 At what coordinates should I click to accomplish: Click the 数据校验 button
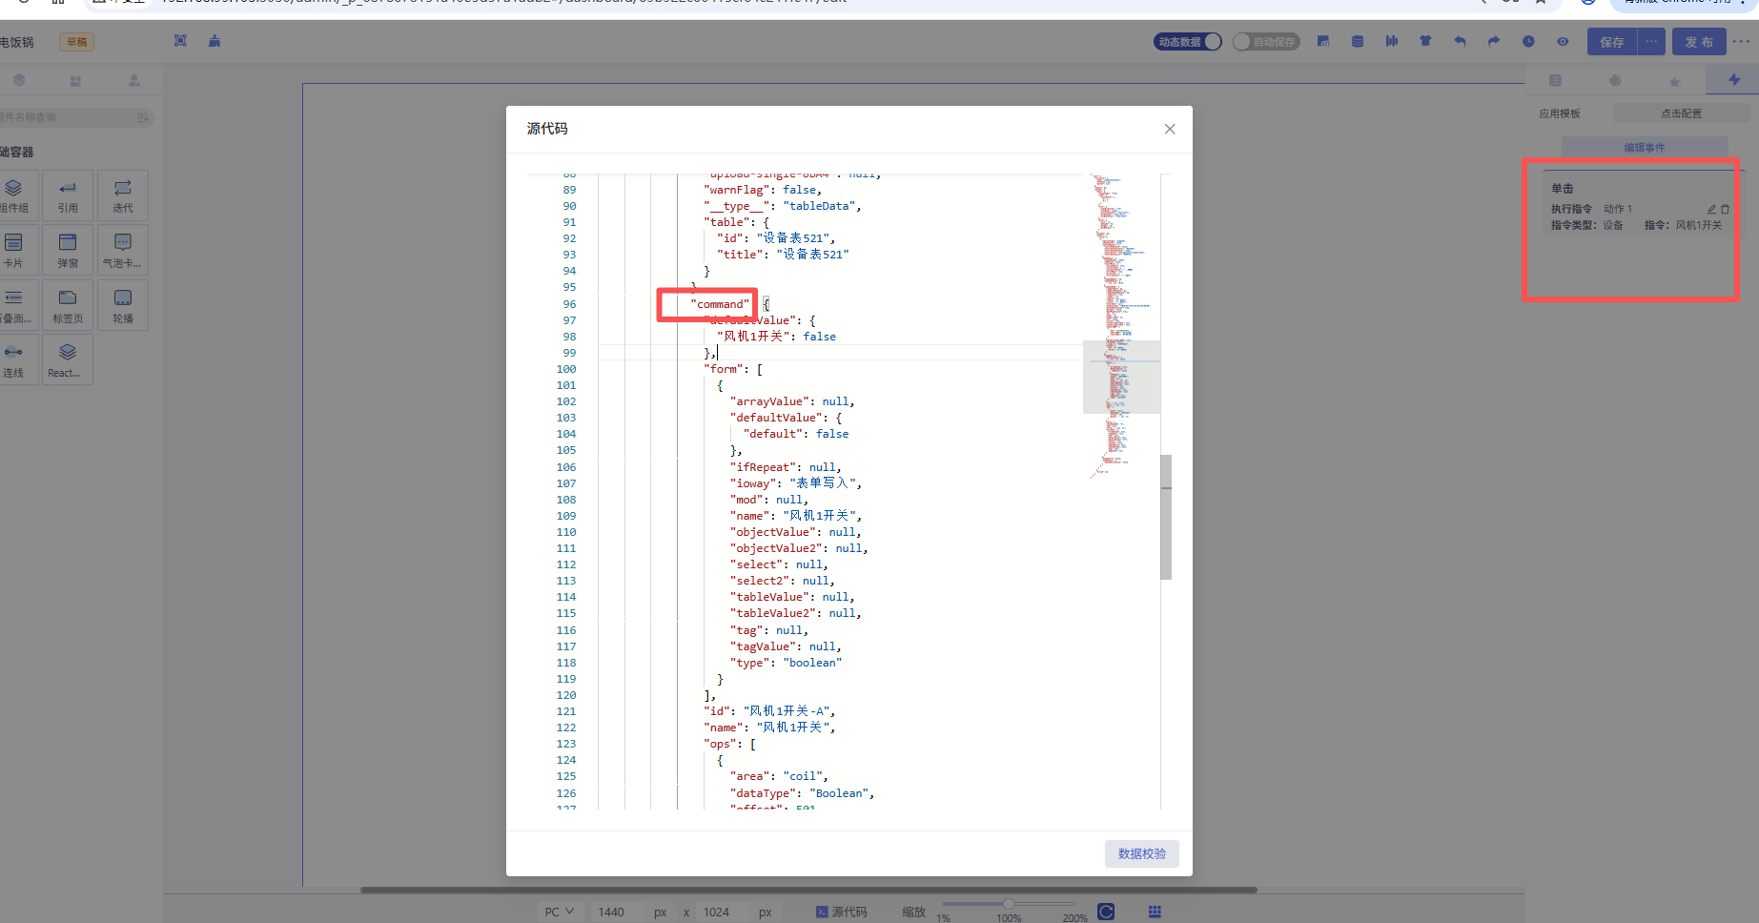click(x=1141, y=853)
